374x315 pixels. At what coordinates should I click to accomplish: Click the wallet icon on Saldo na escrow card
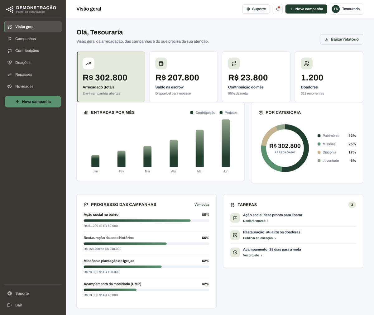161,64
